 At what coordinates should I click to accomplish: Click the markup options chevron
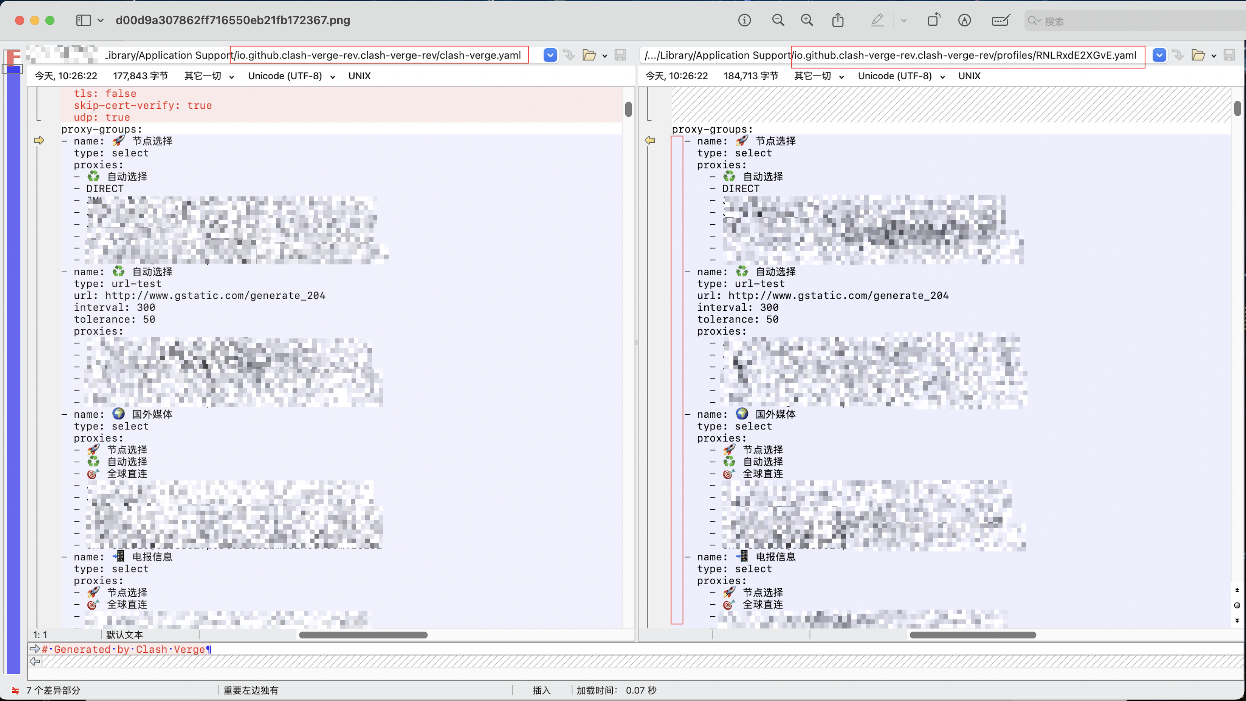pyautogui.click(x=903, y=21)
